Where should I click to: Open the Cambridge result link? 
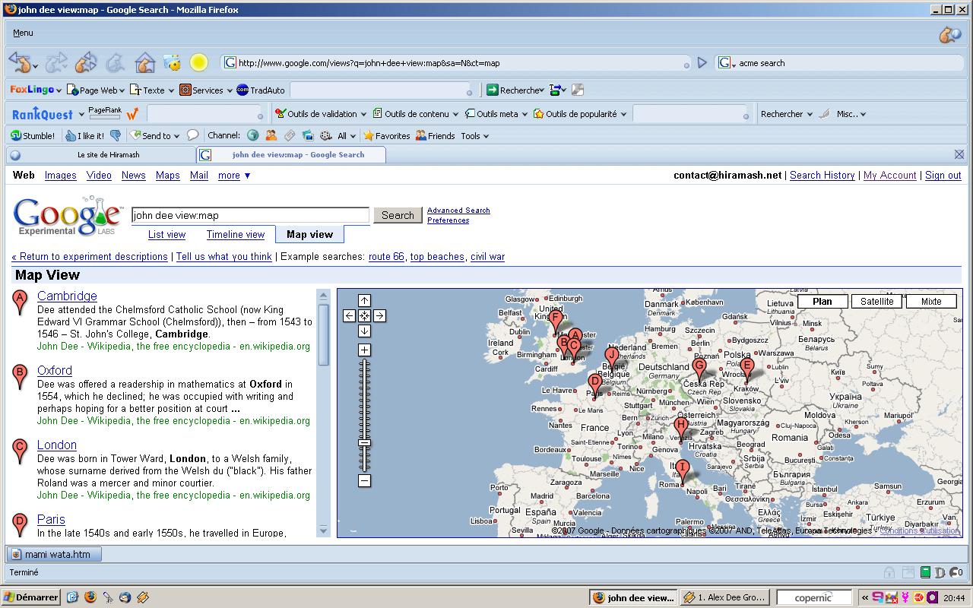tap(67, 296)
